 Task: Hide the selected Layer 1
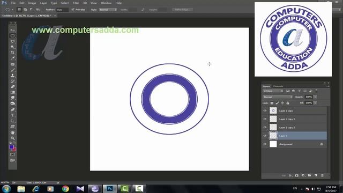pyautogui.click(x=265, y=136)
